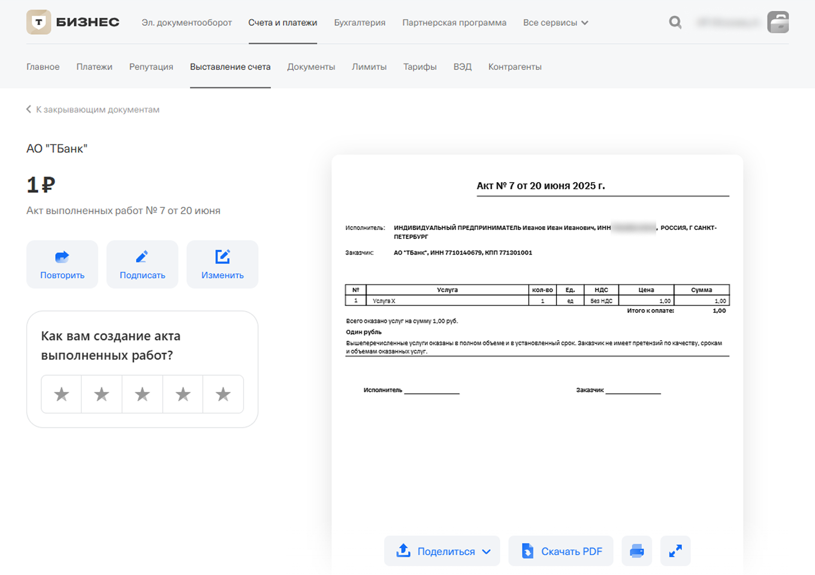Edit the act with Изменить

222,264
